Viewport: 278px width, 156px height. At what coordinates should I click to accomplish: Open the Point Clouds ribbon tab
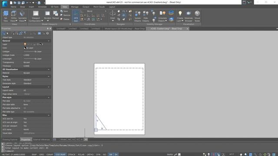(x=99, y=7)
